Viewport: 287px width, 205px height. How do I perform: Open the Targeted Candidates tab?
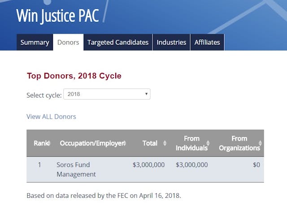(x=117, y=43)
